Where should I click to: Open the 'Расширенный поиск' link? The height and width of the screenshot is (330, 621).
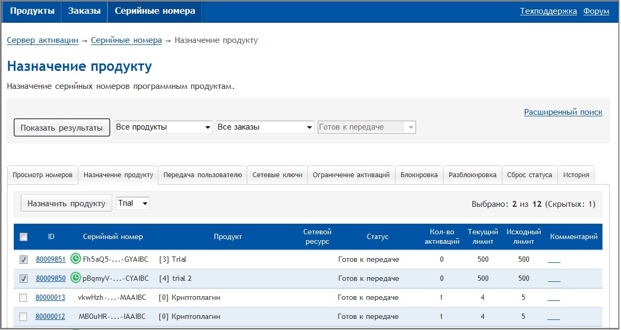[x=563, y=112]
